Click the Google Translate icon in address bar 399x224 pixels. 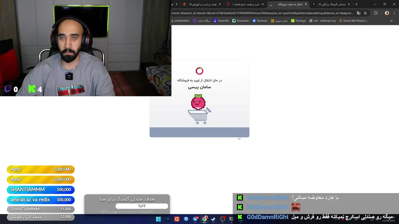(358, 13)
